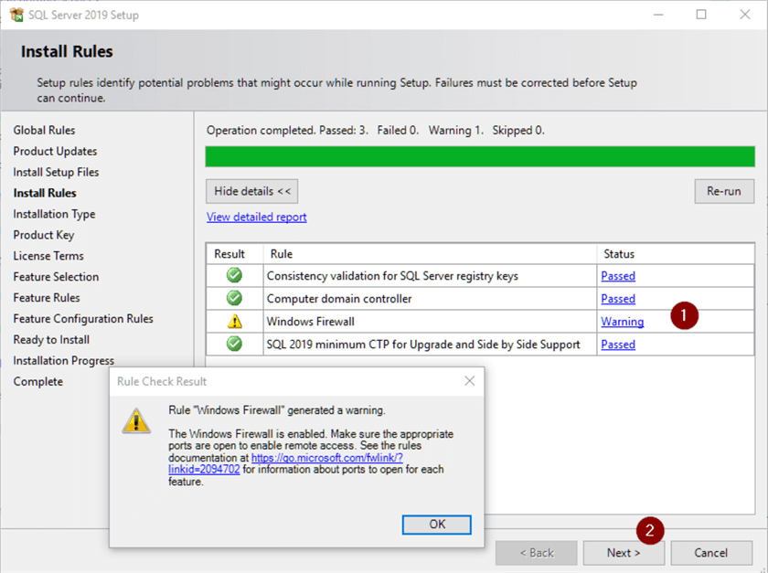The width and height of the screenshot is (768, 573).
Task: Select Product Updates step in sidebar
Action: point(55,152)
